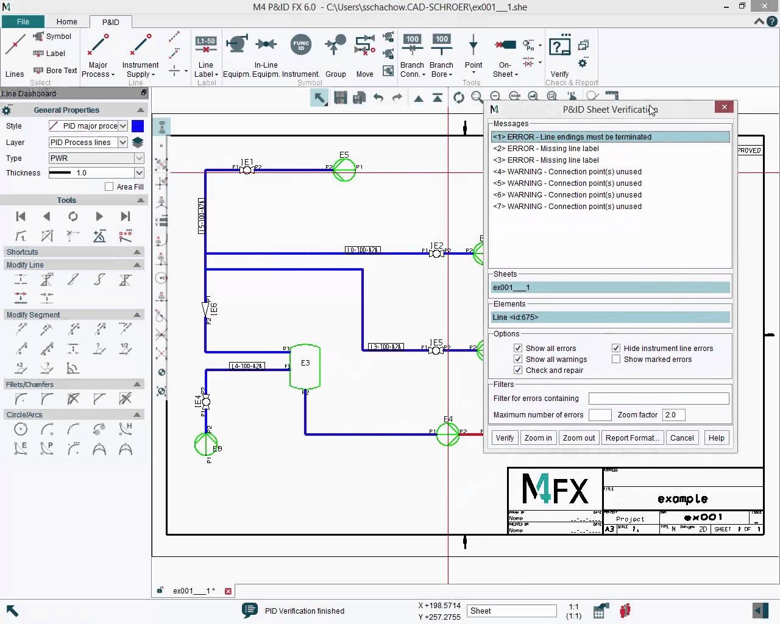Select the Line <id:675> element

[x=610, y=317]
